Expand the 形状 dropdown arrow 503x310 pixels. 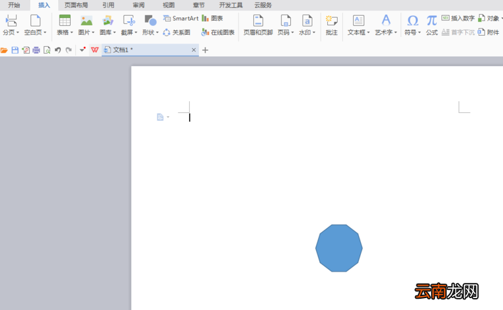[x=157, y=32]
